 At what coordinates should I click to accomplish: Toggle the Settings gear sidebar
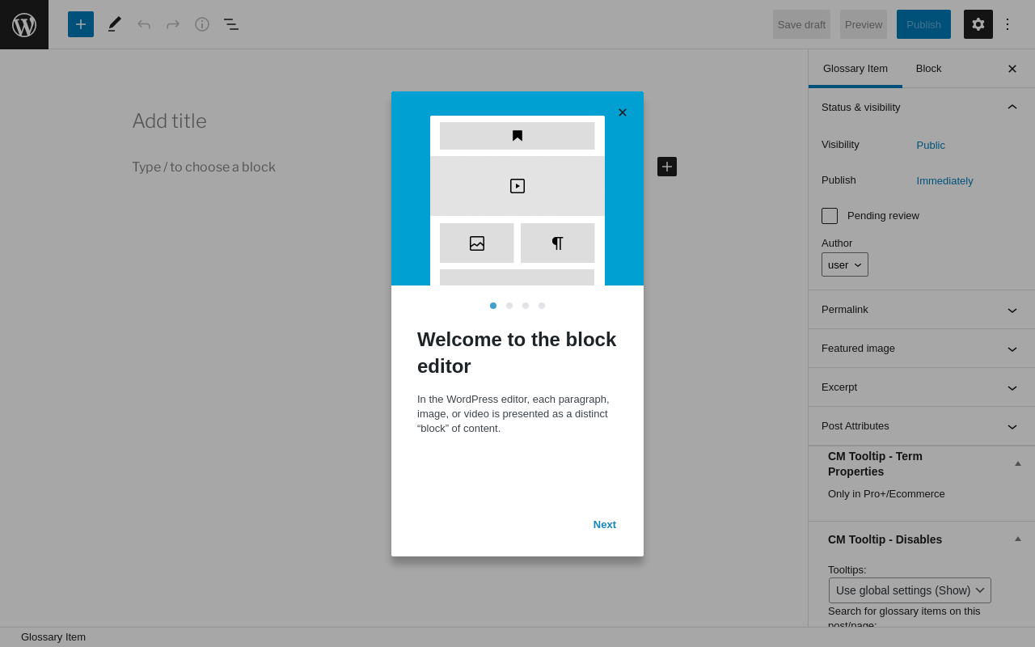[978, 24]
